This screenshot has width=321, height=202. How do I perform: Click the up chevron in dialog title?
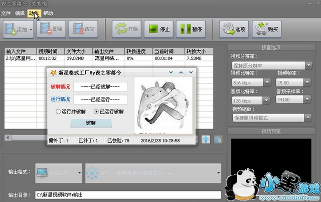tap(181, 72)
